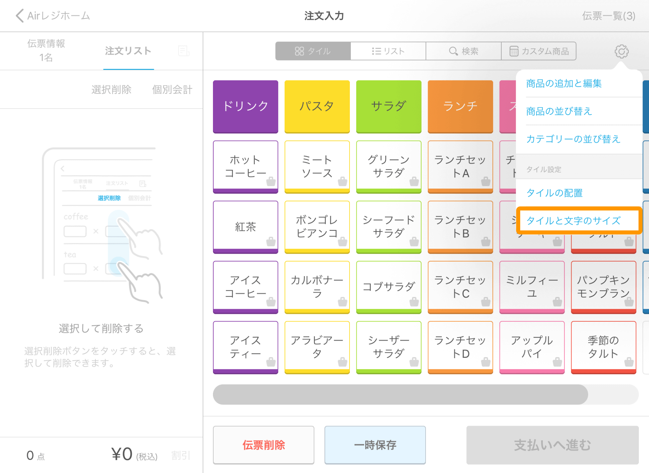Image resolution: width=649 pixels, height=473 pixels.
Task: Tap the receipt memo icon beside 注文リスト
Action: [184, 51]
